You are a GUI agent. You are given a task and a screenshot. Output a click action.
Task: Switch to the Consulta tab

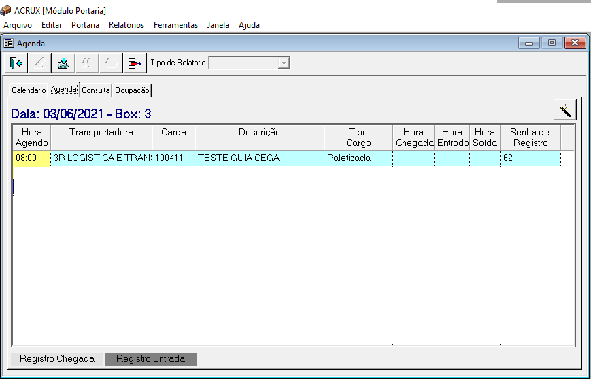[96, 90]
